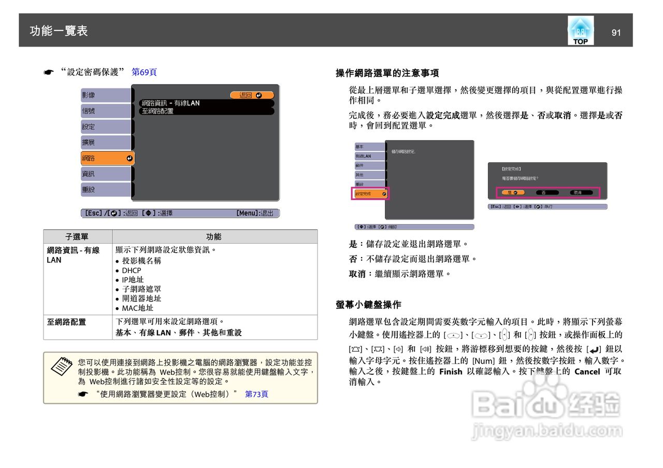Choose 網路資訊 - 有線LAN entry in dark panel
This screenshot has height=468, width=663.
point(207,103)
